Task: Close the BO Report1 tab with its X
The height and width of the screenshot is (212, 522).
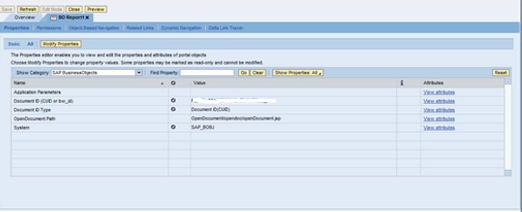Action: [x=87, y=18]
